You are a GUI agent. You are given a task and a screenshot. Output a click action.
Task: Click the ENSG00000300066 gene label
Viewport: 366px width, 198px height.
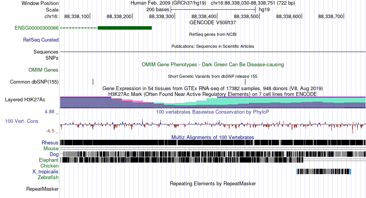[37, 28]
